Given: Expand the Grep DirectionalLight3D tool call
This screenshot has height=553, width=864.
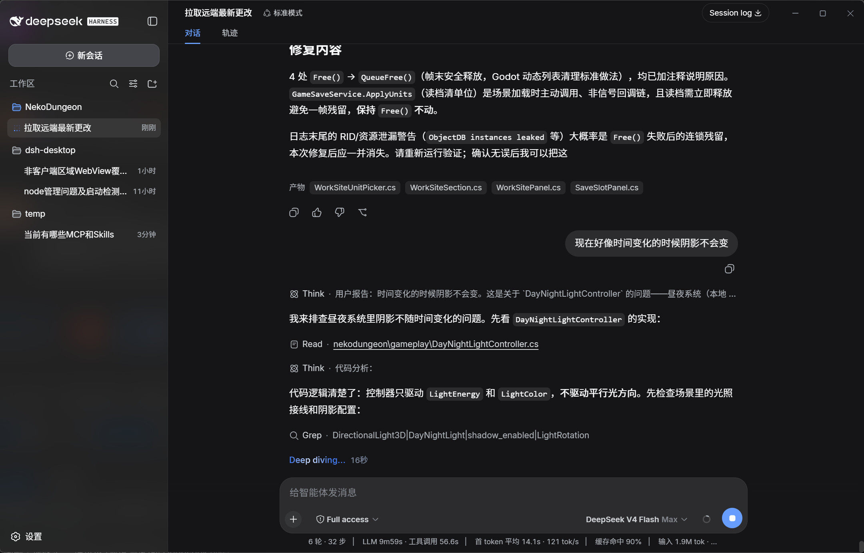Looking at the screenshot, I should pos(439,435).
